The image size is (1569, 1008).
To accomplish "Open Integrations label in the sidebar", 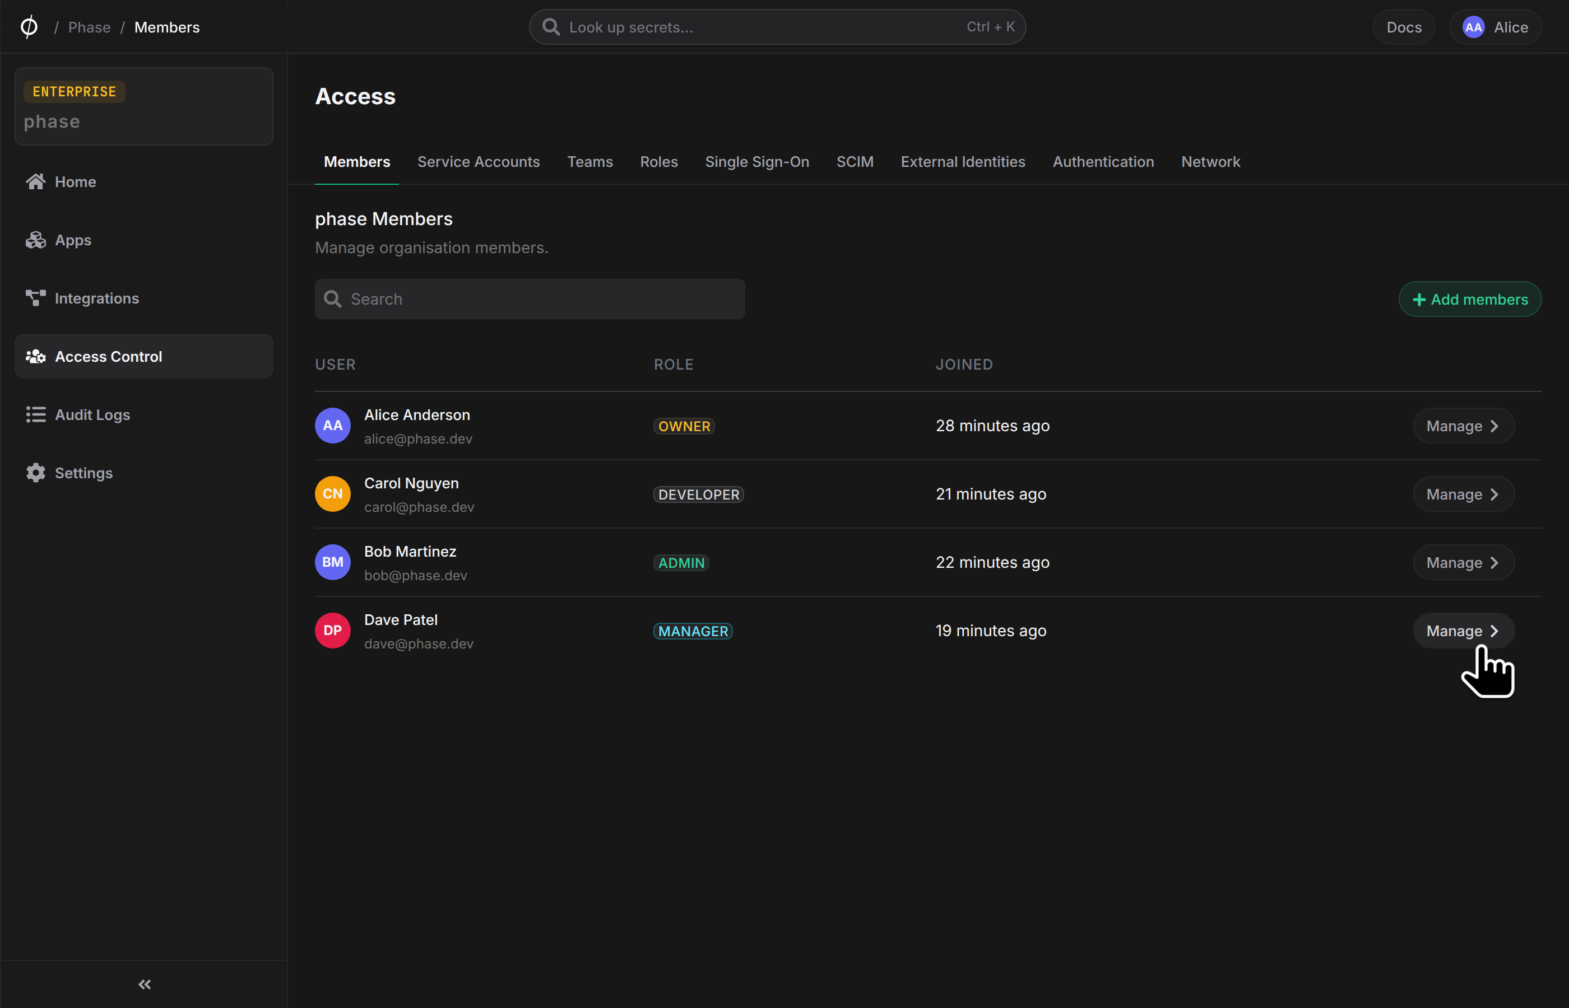I will 97,298.
